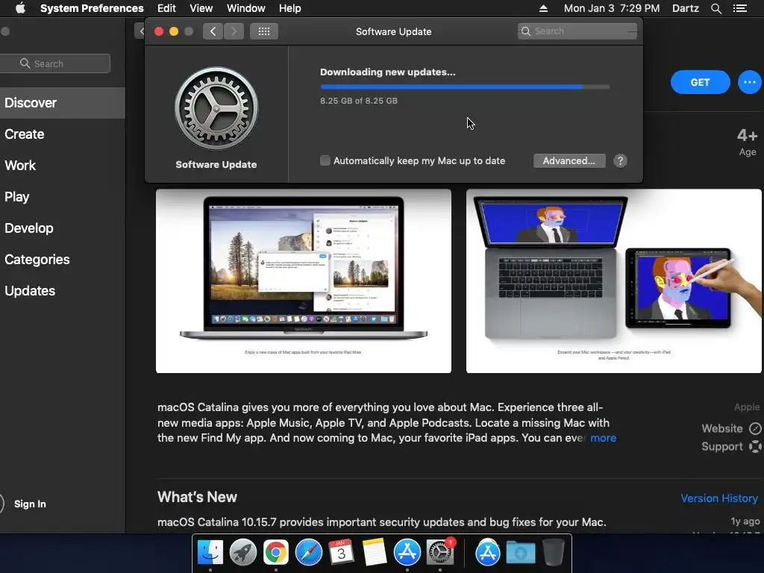Image resolution: width=764 pixels, height=573 pixels.
Task: Click second App Store icon right of divider
Action: click(488, 553)
